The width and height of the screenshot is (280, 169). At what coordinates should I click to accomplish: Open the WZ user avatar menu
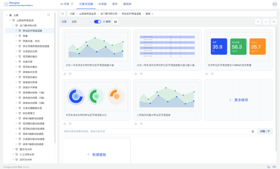pos(275,4)
